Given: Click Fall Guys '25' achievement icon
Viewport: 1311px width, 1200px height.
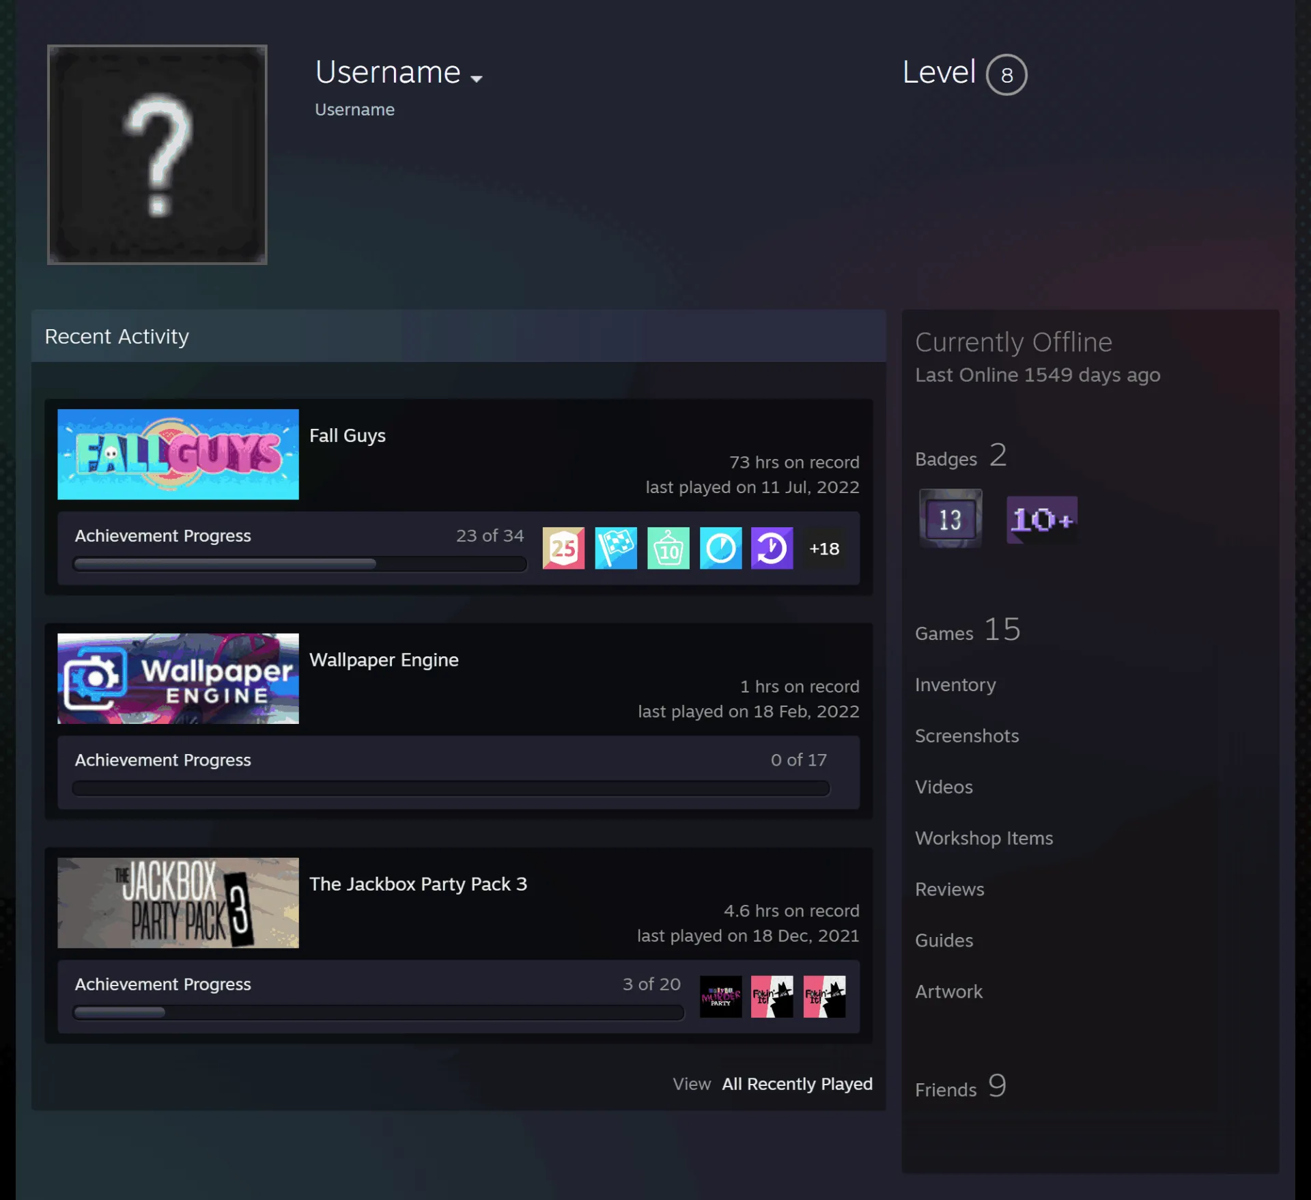Looking at the screenshot, I should pos(563,548).
